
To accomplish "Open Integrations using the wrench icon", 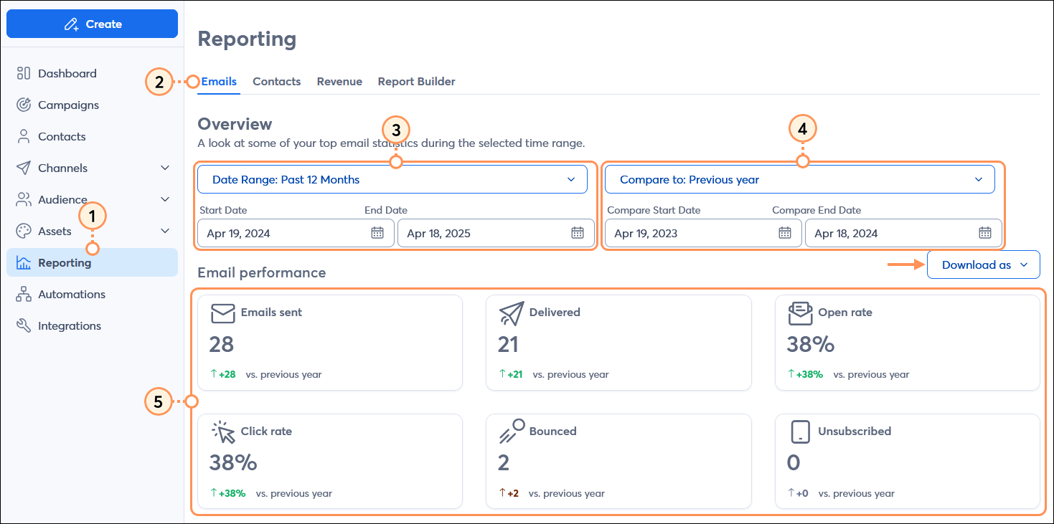I will [x=24, y=325].
